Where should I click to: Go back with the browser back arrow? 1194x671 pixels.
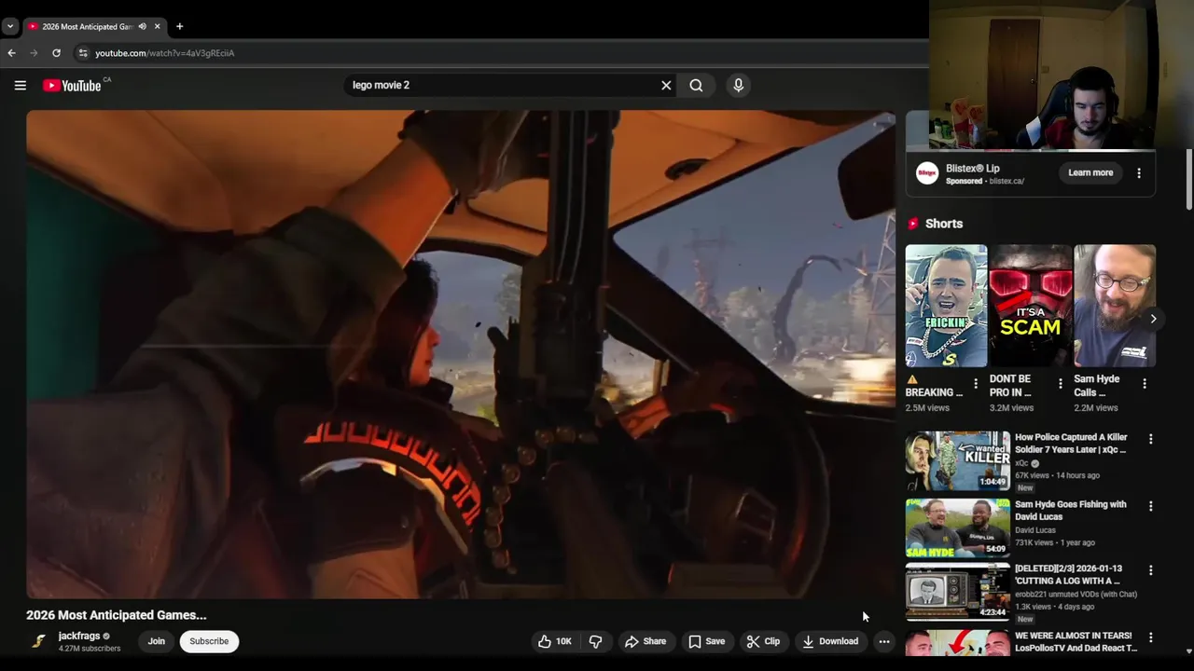11,53
